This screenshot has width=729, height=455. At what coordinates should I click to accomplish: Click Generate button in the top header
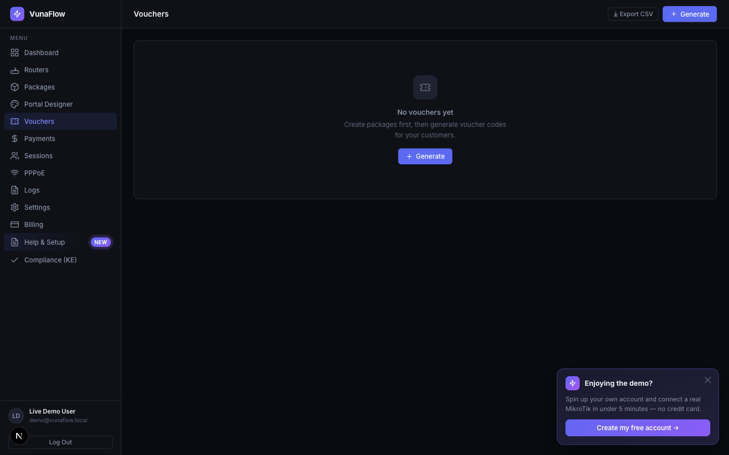tap(690, 14)
